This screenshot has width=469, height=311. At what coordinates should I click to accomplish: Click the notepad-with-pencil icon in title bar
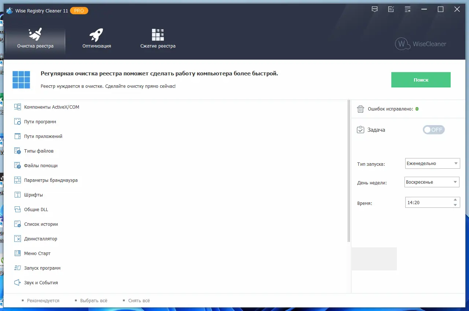pyautogui.click(x=391, y=10)
